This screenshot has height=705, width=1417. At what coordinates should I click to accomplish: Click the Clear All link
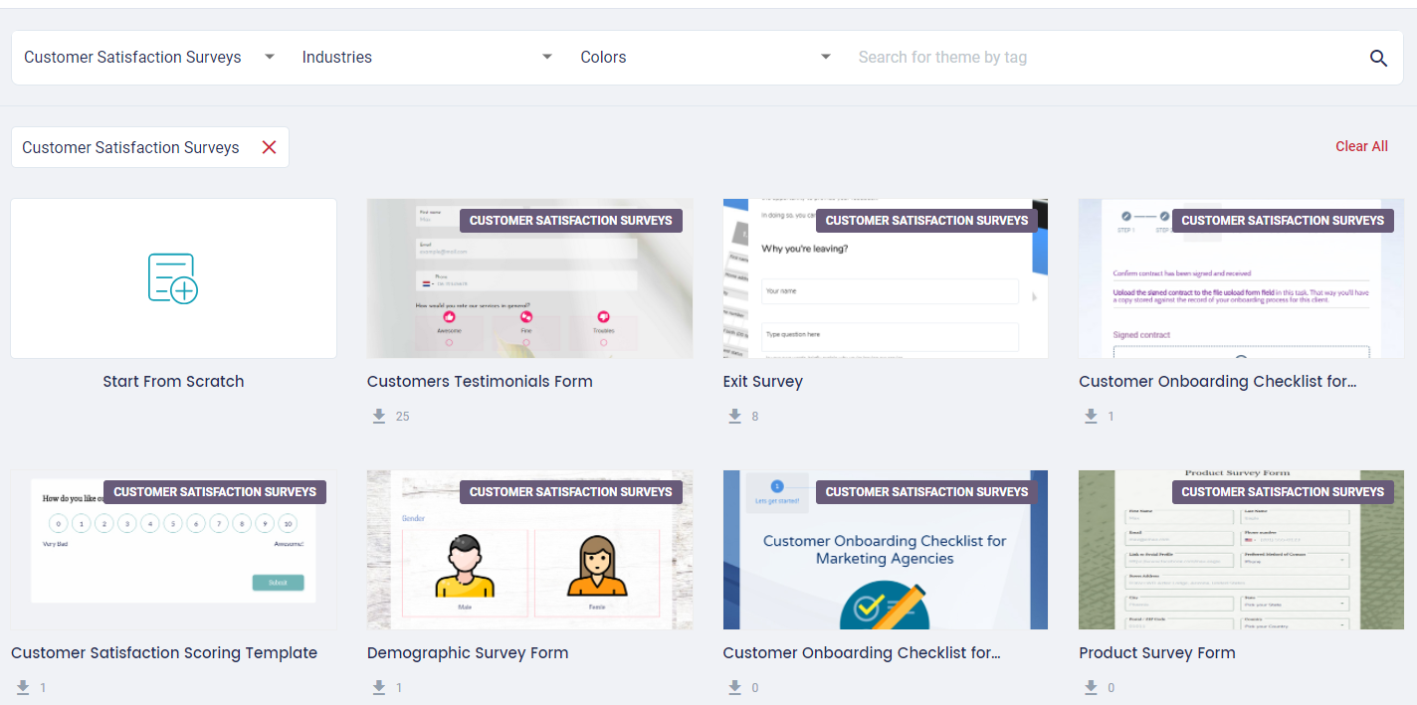[x=1361, y=146]
